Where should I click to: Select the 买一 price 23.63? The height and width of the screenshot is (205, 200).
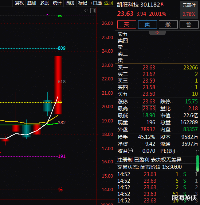149,68
